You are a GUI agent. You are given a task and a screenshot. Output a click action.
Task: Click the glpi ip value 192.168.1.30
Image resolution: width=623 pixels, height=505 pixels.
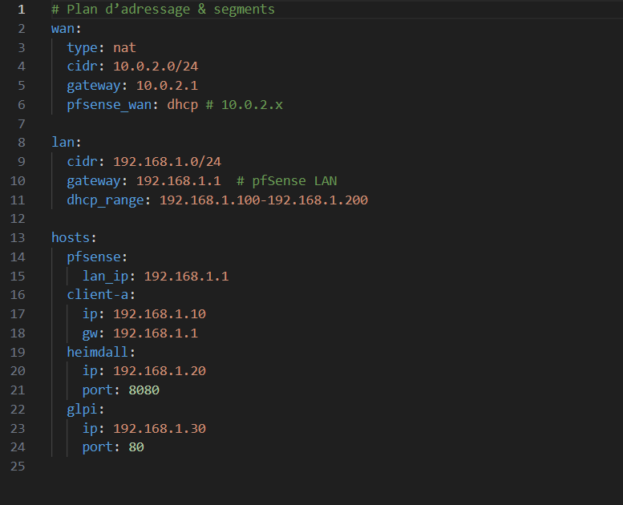(159, 428)
